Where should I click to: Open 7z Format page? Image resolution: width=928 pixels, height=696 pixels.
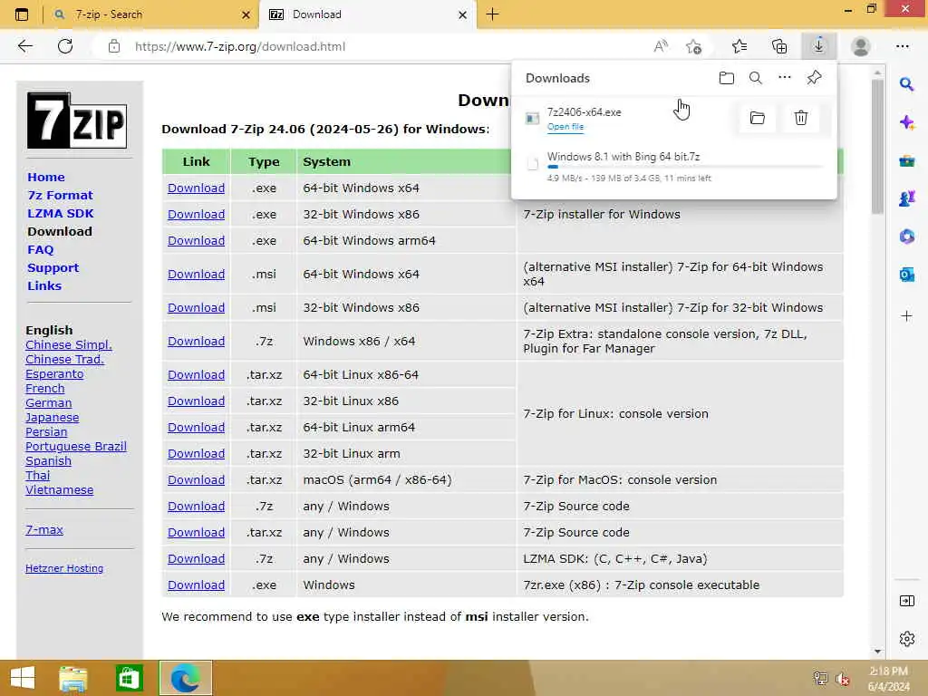[61, 196]
